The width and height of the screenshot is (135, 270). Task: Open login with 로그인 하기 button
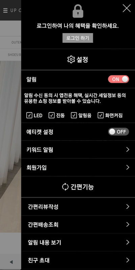pos(78,38)
